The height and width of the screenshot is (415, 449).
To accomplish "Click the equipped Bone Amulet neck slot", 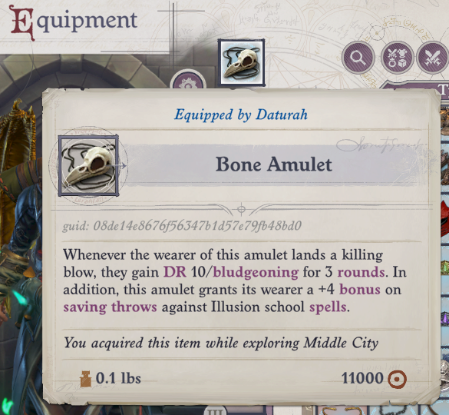I will tap(241, 62).
